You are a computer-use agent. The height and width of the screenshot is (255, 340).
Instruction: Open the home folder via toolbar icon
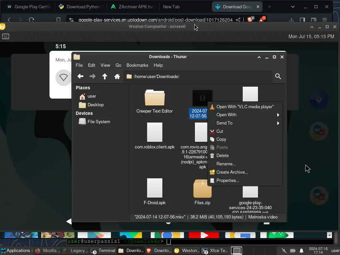117,76
